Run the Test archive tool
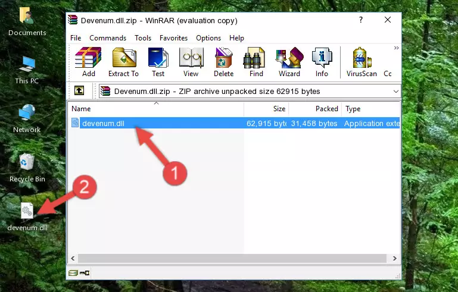Image resolution: width=458 pixels, height=292 pixels. pyautogui.click(x=158, y=62)
